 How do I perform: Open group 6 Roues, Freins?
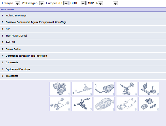tap(83, 49)
